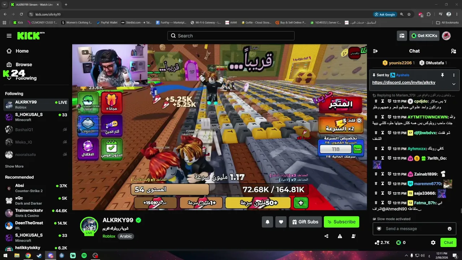This screenshot has width=462, height=260.
Task: Open the dashboard icon beside Get KICKs
Action: 402,36
